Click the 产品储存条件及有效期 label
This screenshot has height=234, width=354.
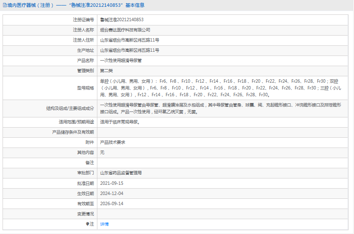(73, 132)
